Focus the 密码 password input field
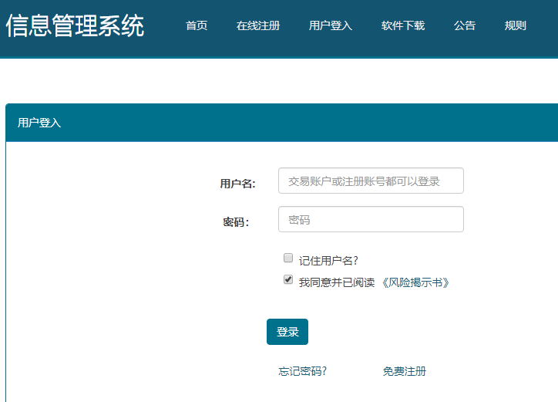 [x=371, y=220]
